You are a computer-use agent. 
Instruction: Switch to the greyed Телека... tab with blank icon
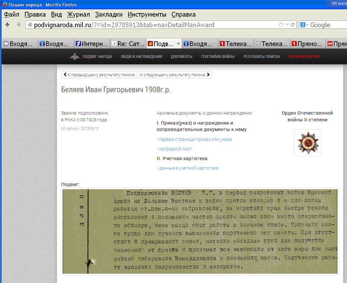point(272,44)
